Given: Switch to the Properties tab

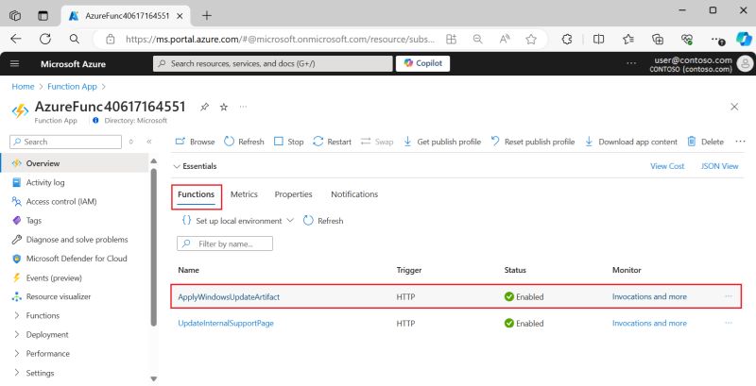Looking at the screenshot, I should tap(293, 194).
